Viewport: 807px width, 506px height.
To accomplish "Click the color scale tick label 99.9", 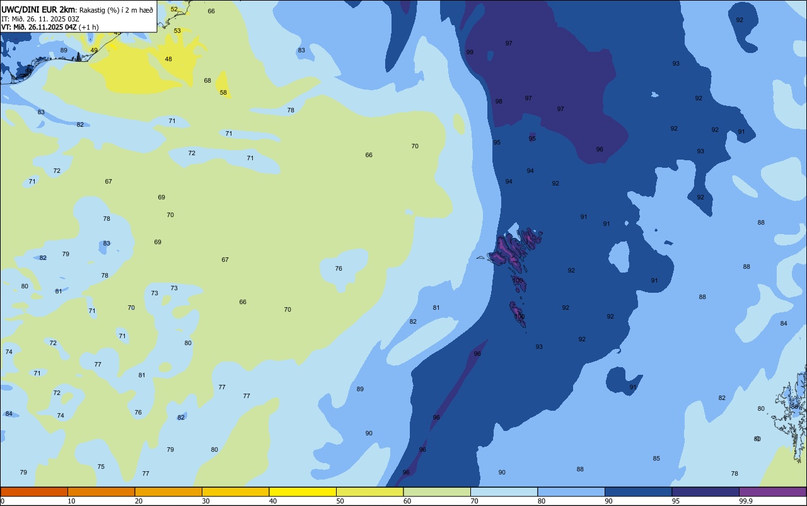I will (746, 501).
